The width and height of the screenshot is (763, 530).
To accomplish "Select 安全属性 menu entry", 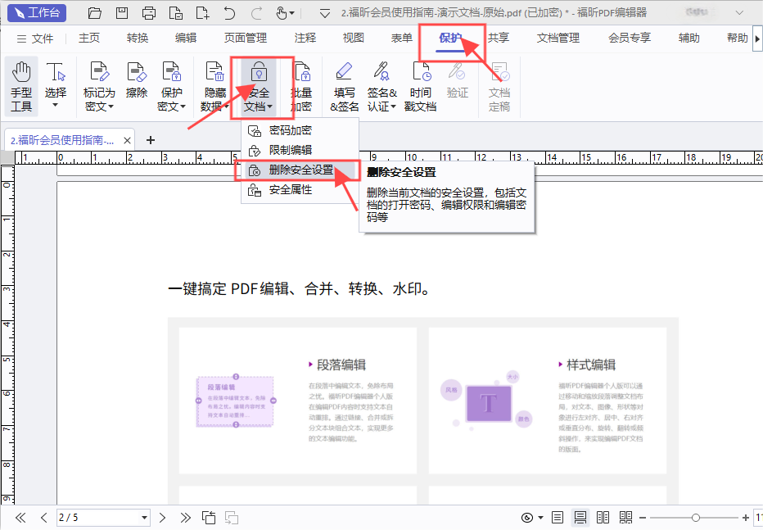I will 300,190.
